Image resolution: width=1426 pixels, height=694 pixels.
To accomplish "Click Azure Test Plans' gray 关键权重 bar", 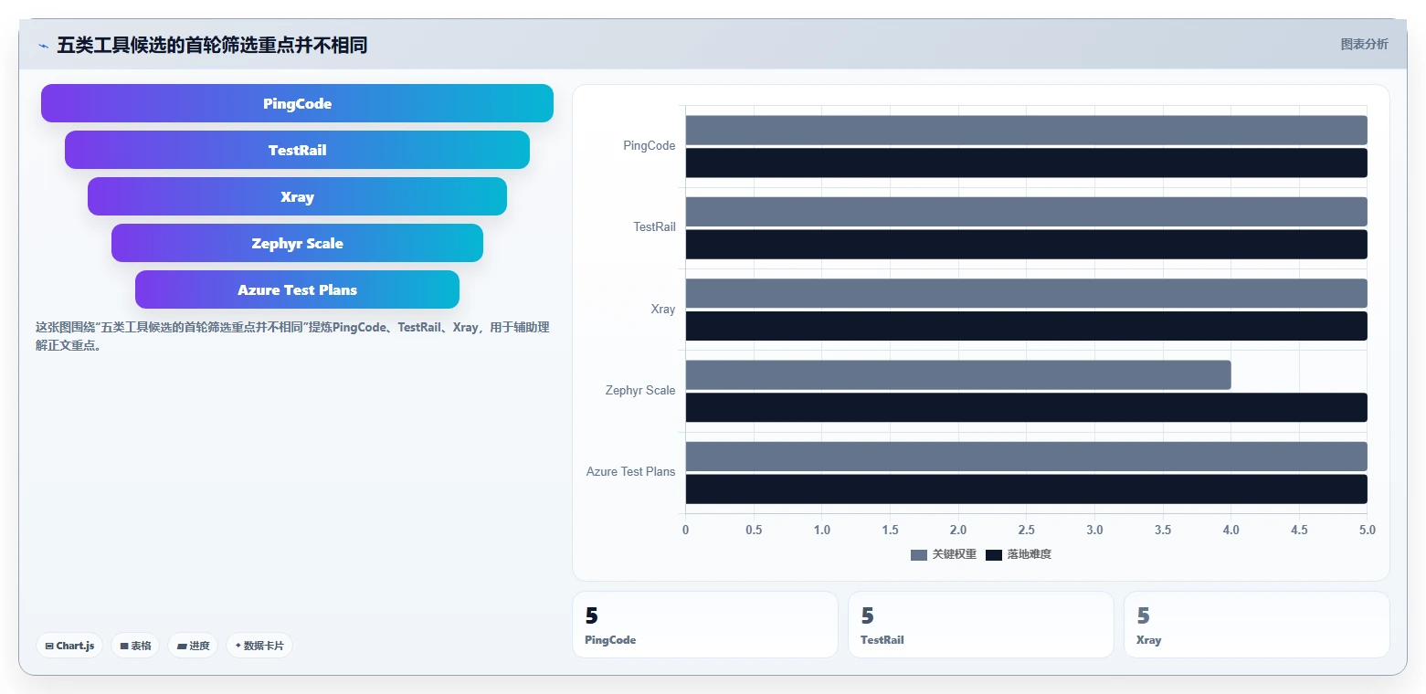I will (x=1026, y=457).
